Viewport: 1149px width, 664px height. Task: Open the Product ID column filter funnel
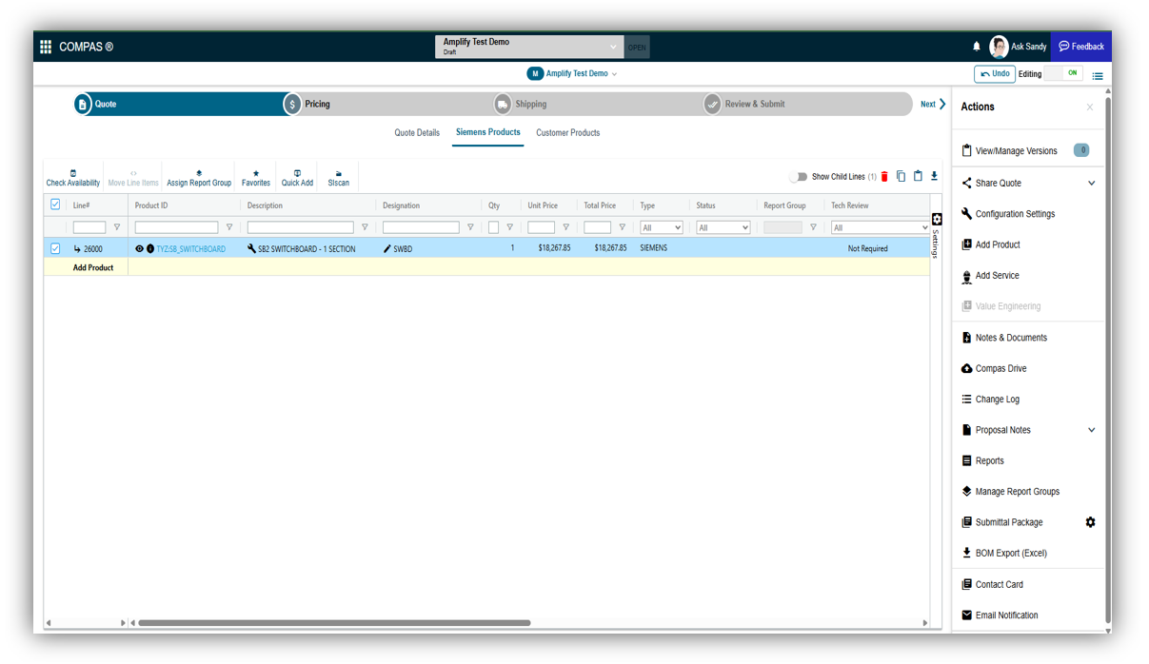pyautogui.click(x=229, y=227)
